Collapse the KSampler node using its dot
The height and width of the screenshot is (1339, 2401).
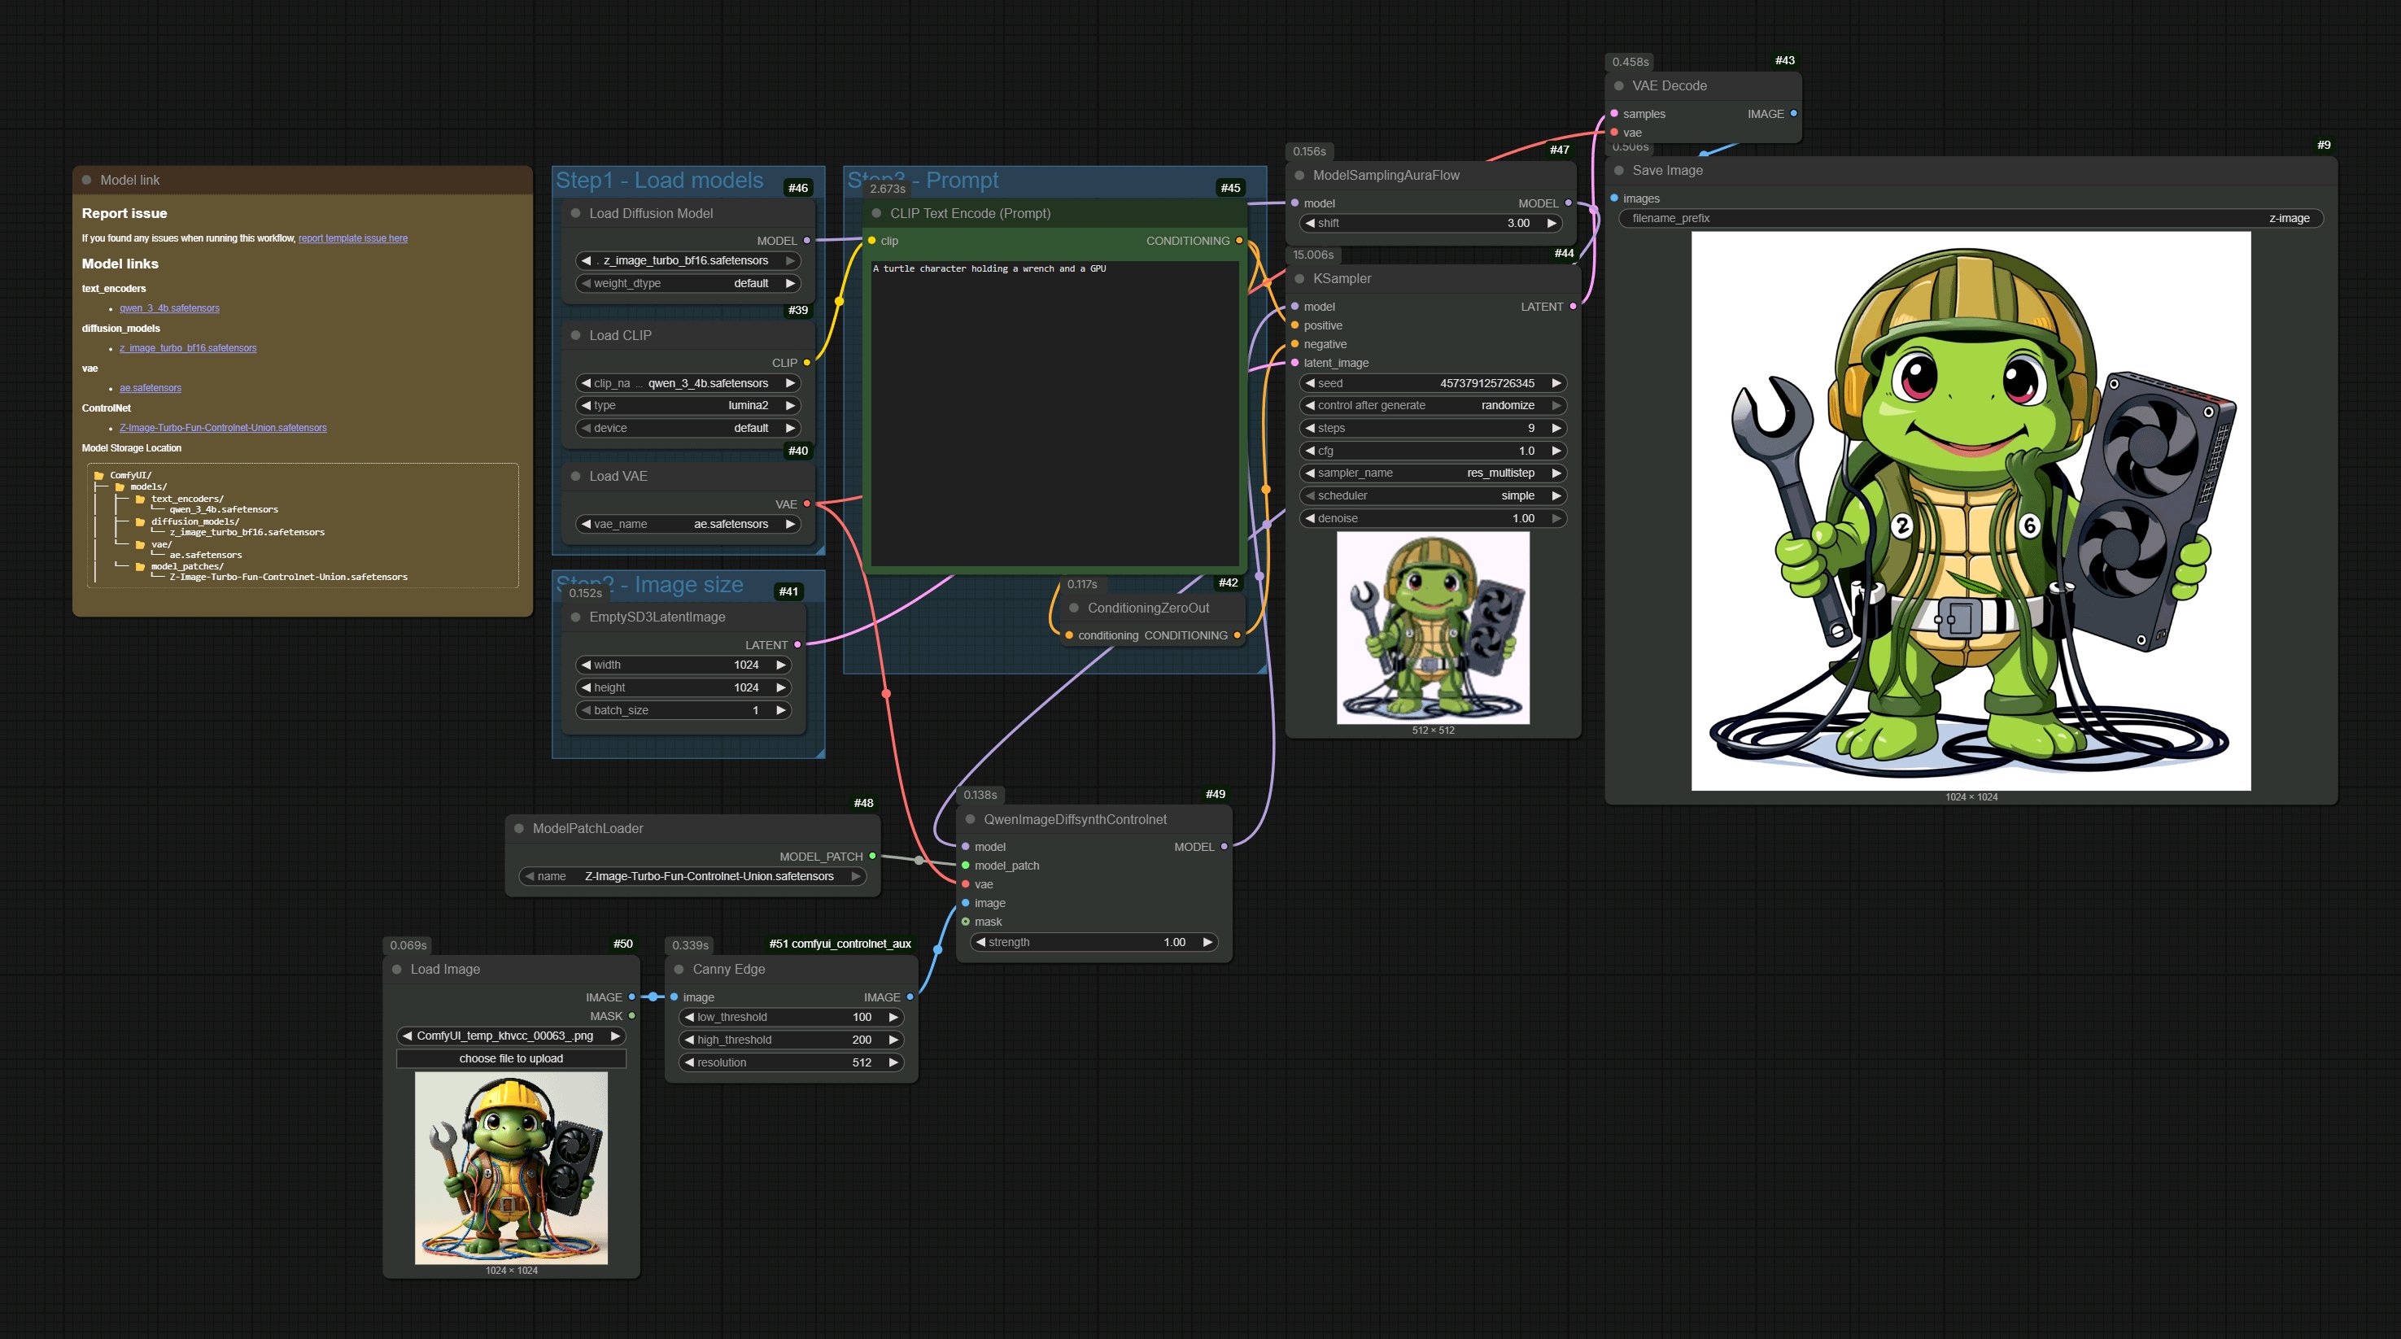[1299, 278]
